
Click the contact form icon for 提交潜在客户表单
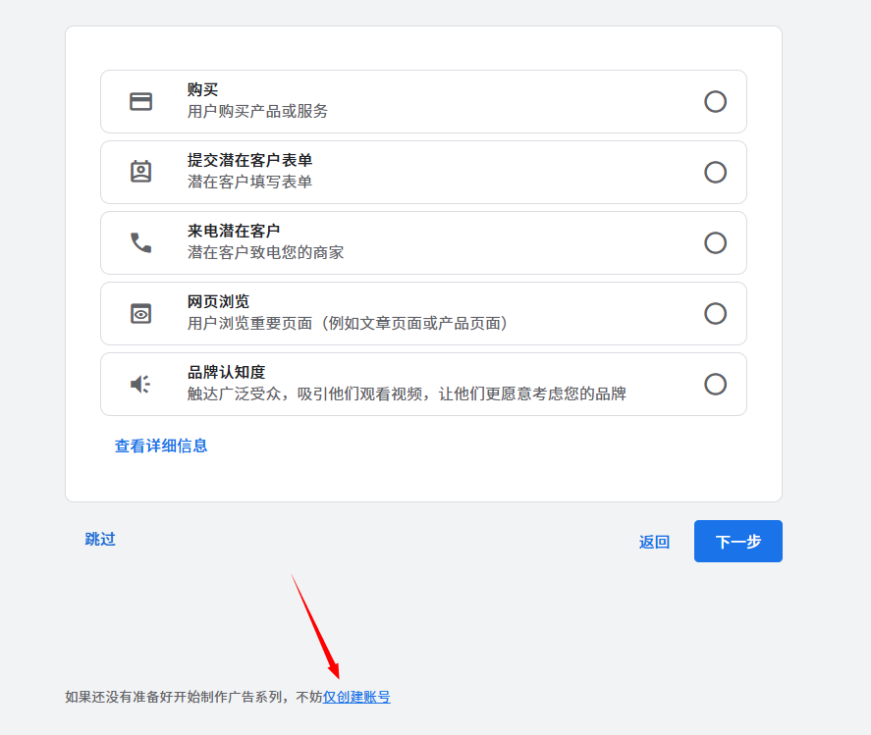point(141,172)
